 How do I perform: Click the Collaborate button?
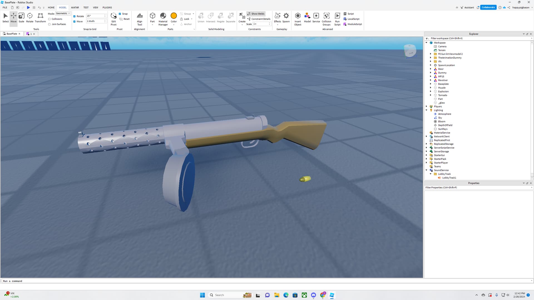point(488,7)
